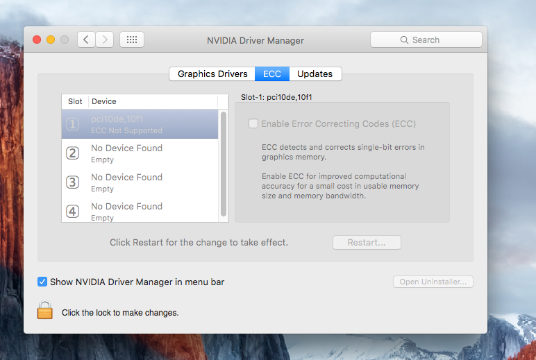
Task: Close the NVIDIA Driver Manager window
Action: pyautogui.click(x=37, y=40)
